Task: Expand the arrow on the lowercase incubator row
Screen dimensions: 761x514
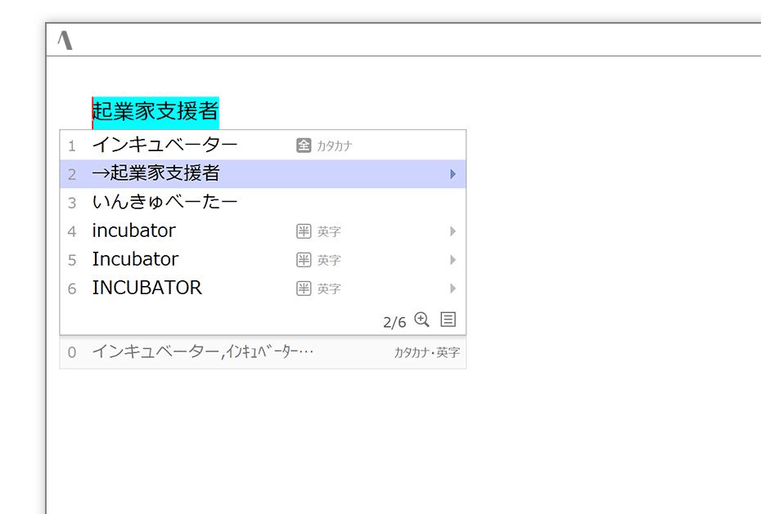Action: coord(453,231)
